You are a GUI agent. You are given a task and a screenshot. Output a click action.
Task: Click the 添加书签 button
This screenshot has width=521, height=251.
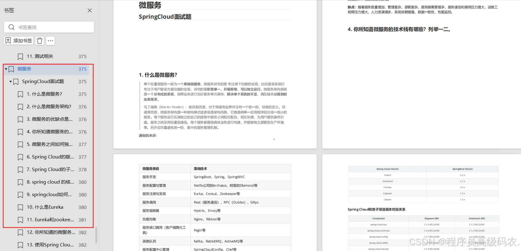coord(19,41)
